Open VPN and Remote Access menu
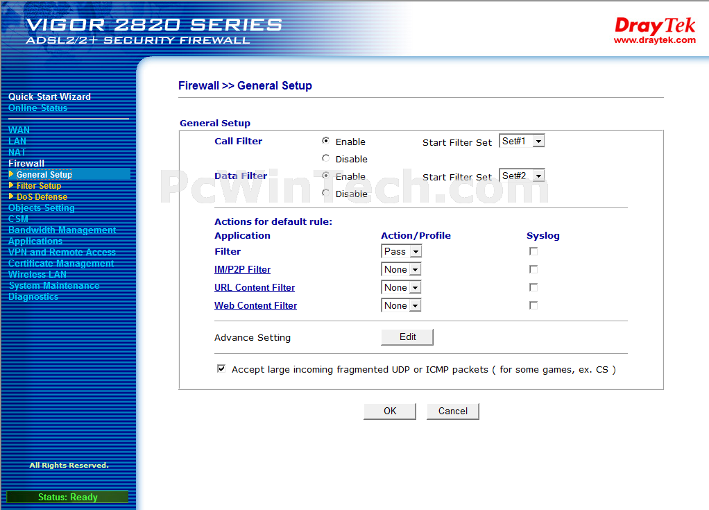 tap(62, 253)
